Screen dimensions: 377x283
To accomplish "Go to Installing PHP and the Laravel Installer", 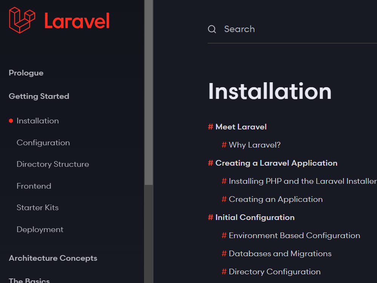I will (x=303, y=181).
